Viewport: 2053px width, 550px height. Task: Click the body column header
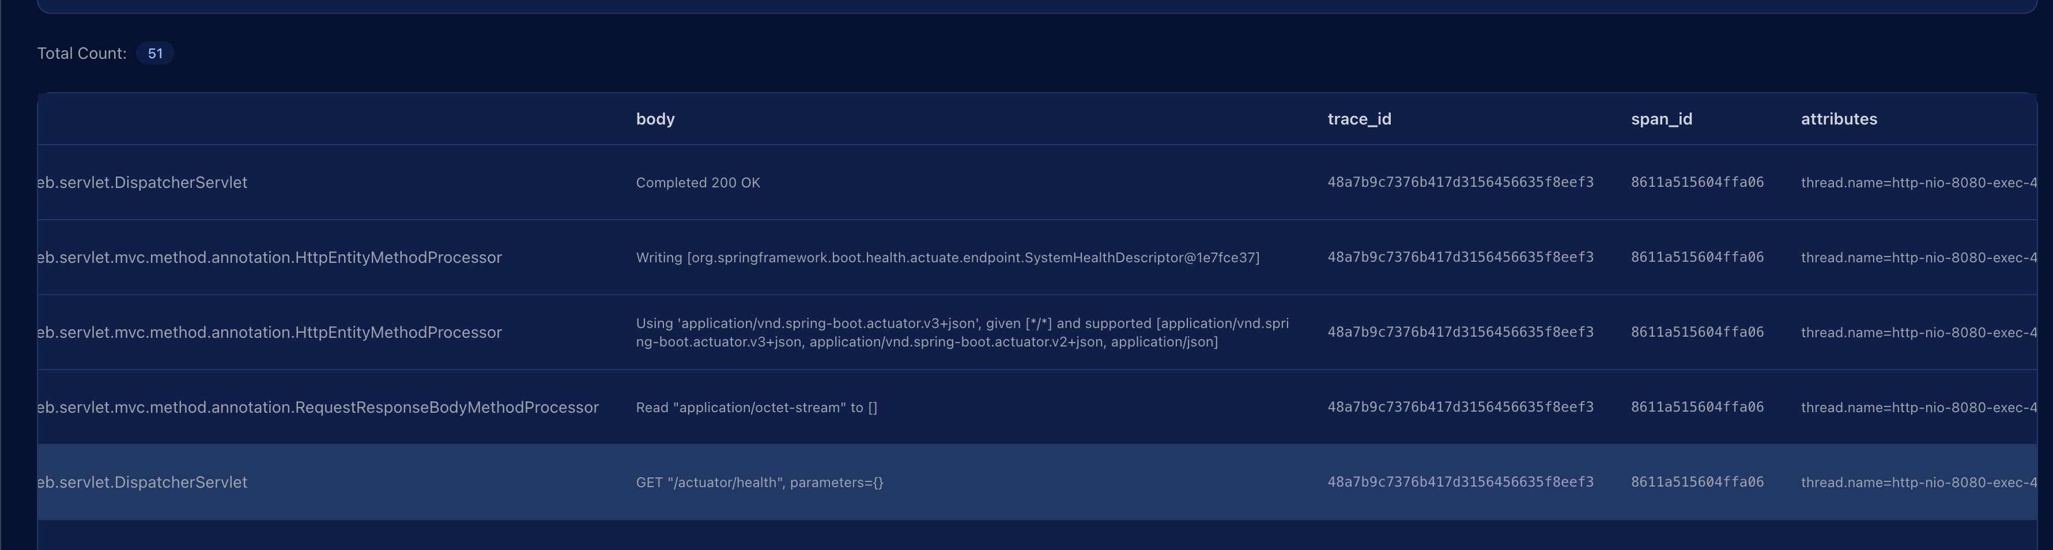(655, 119)
